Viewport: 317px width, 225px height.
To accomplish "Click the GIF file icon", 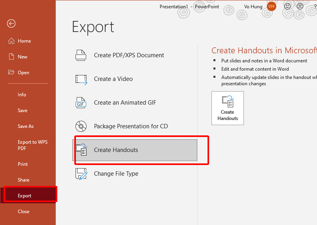I will pyautogui.click(x=81, y=103).
